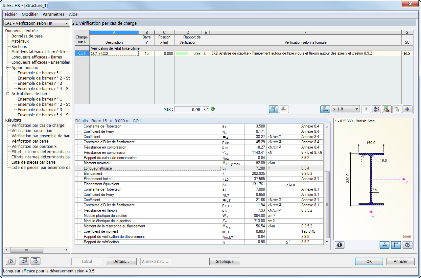Click the 'CC1 + CC2' description cell
The height and width of the screenshot is (278, 421).
pyautogui.click(x=114, y=54)
